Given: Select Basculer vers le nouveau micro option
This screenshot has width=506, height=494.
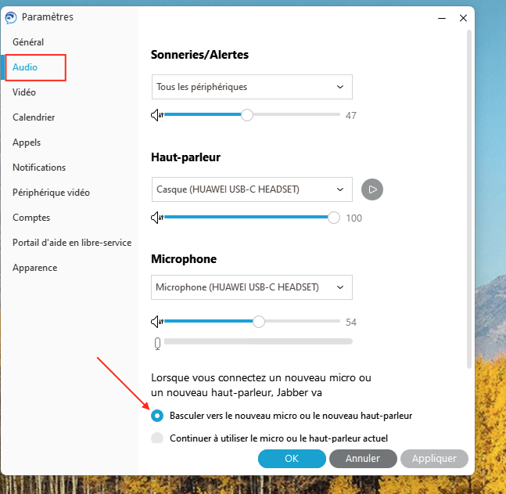Looking at the screenshot, I should 158,416.
